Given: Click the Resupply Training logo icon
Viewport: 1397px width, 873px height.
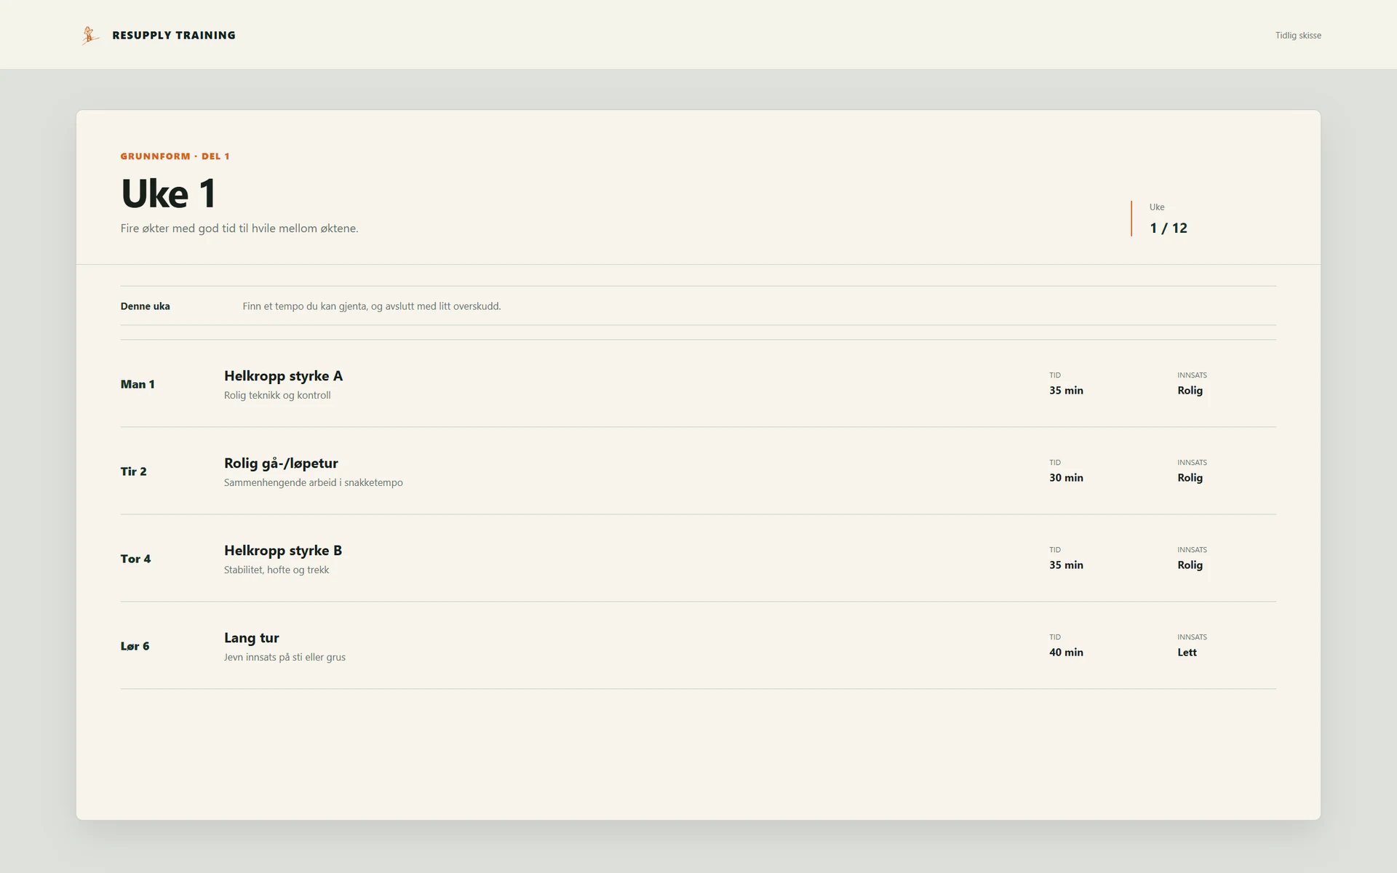Looking at the screenshot, I should coord(90,35).
